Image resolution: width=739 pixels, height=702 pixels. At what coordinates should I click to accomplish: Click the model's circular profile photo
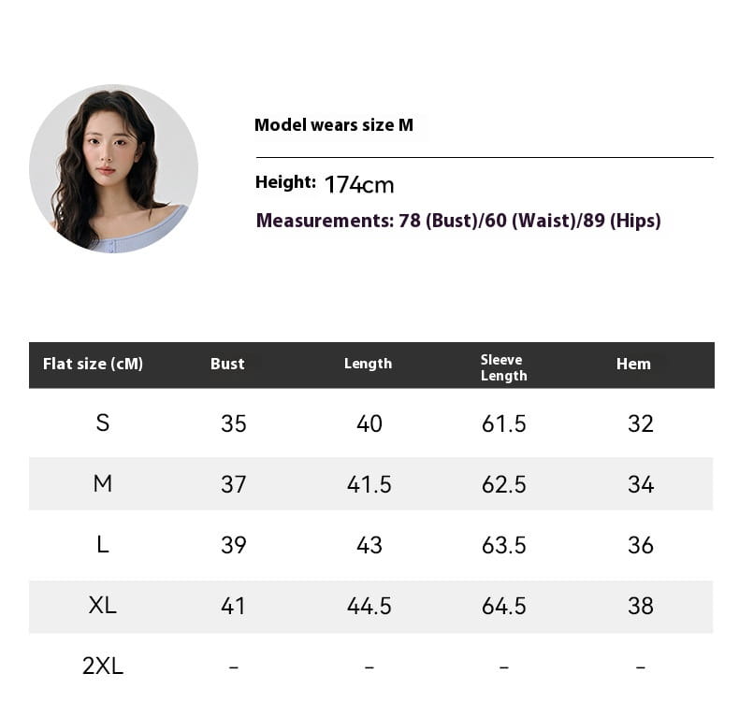click(113, 169)
